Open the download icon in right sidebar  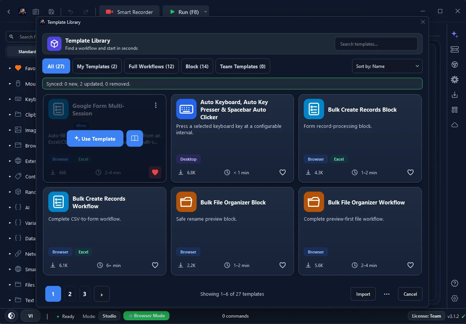coord(455,95)
